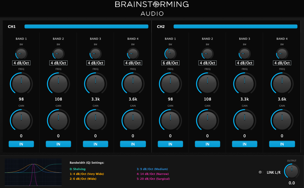Toggle CH1 Band 2 IN button

tap(58, 144)
